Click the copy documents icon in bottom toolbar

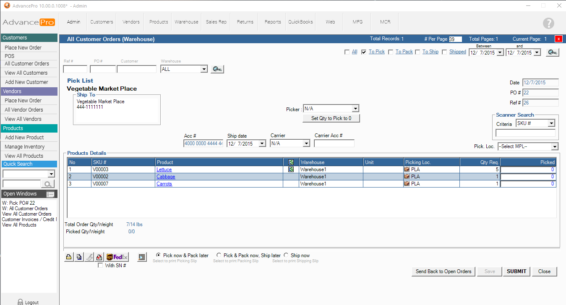tap(78, 257)
